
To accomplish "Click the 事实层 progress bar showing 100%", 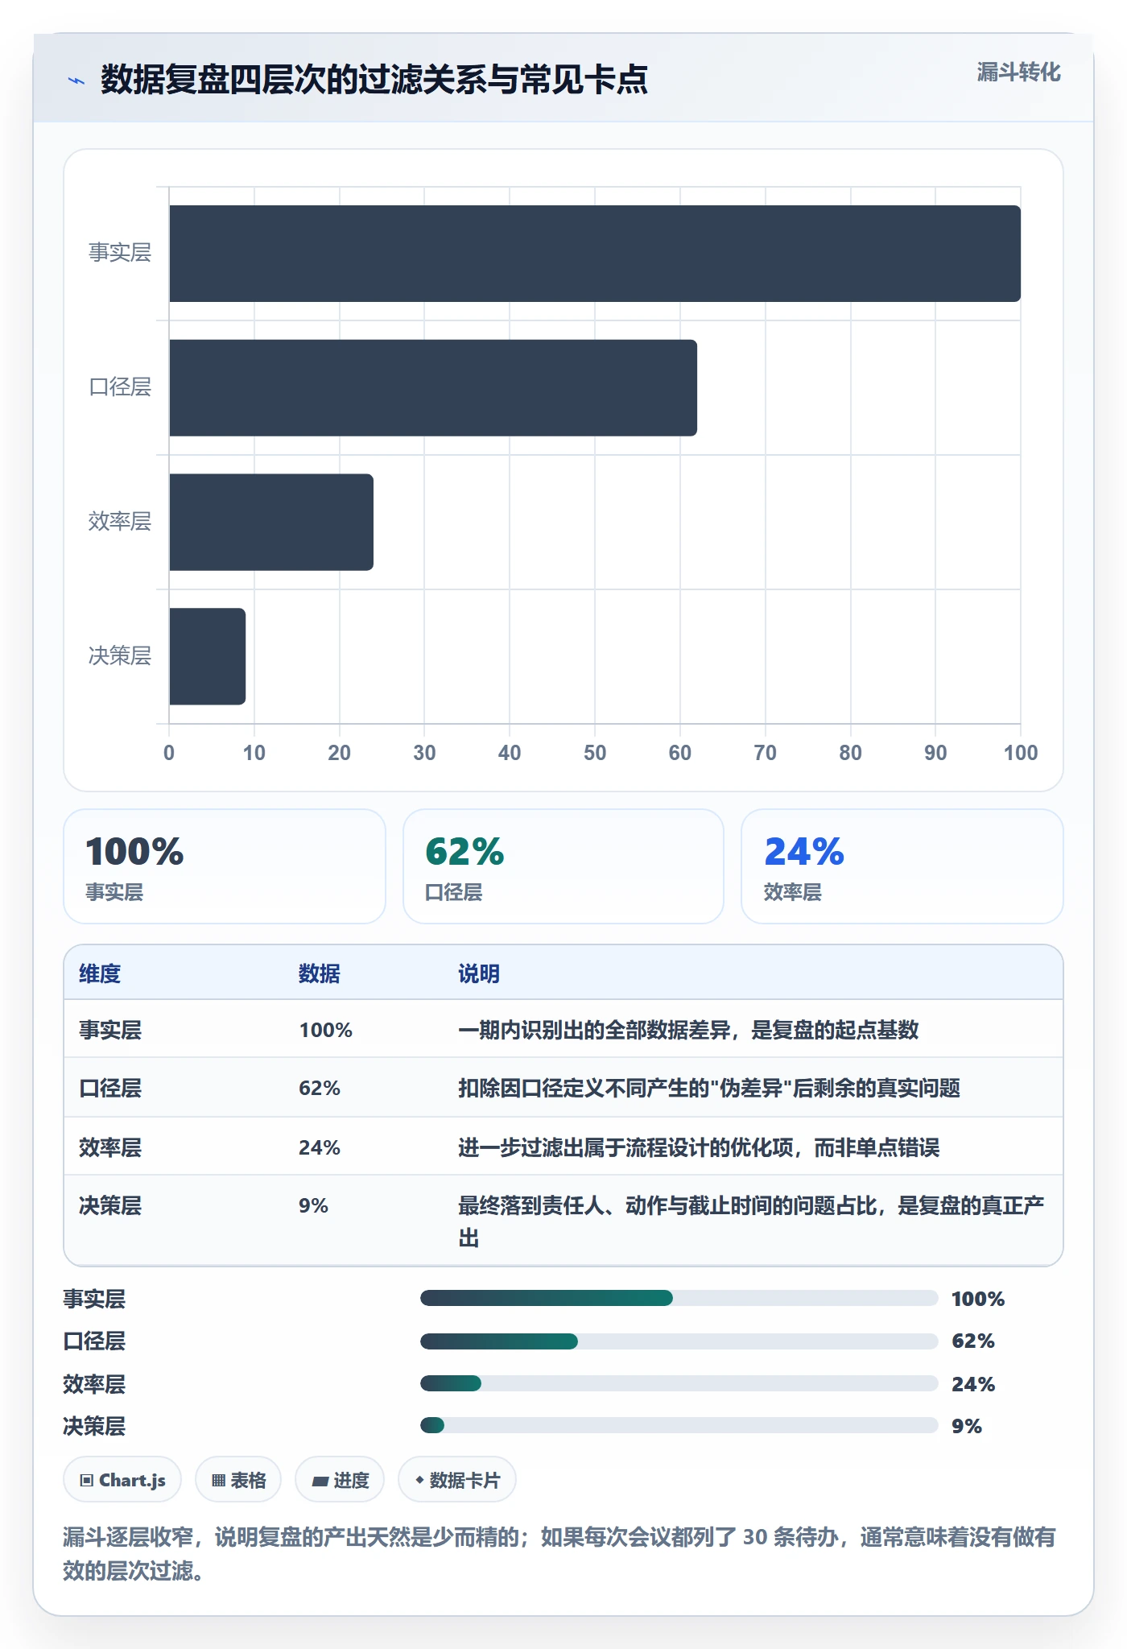I will point(679,1298).
